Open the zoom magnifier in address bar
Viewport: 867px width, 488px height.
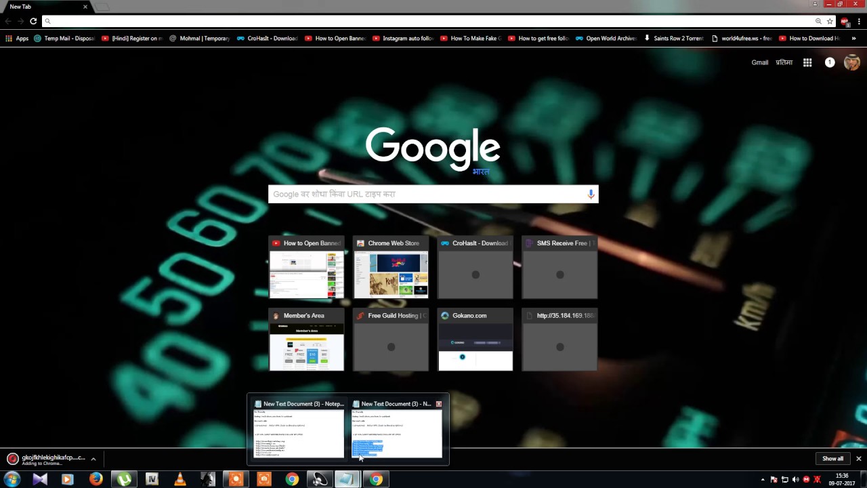pos(818,21)
